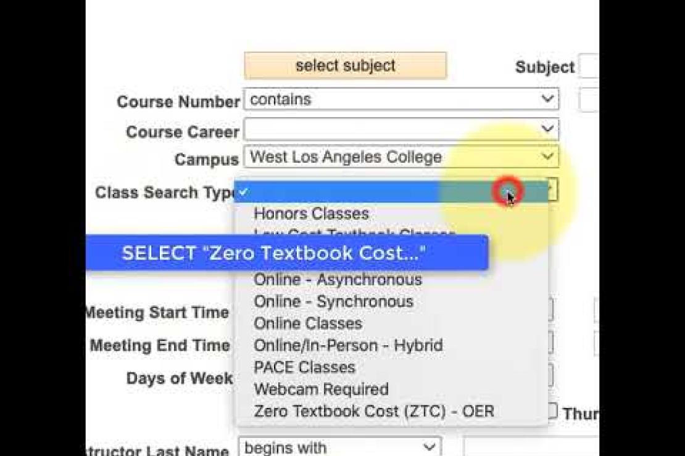This screenshot has width=685, height=456.
Task: Select the blank checked option in list
Action: coord(391,192)
